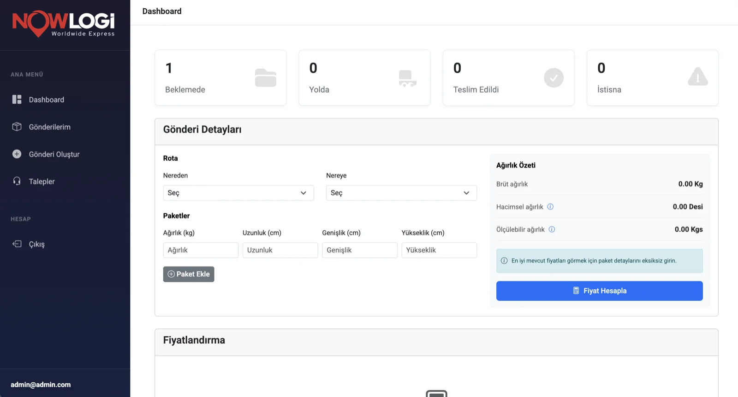The width and height of the screenshot is (738, 397).
Task: Click the Çıkış logout icon
Action: [x=17, y=244]
